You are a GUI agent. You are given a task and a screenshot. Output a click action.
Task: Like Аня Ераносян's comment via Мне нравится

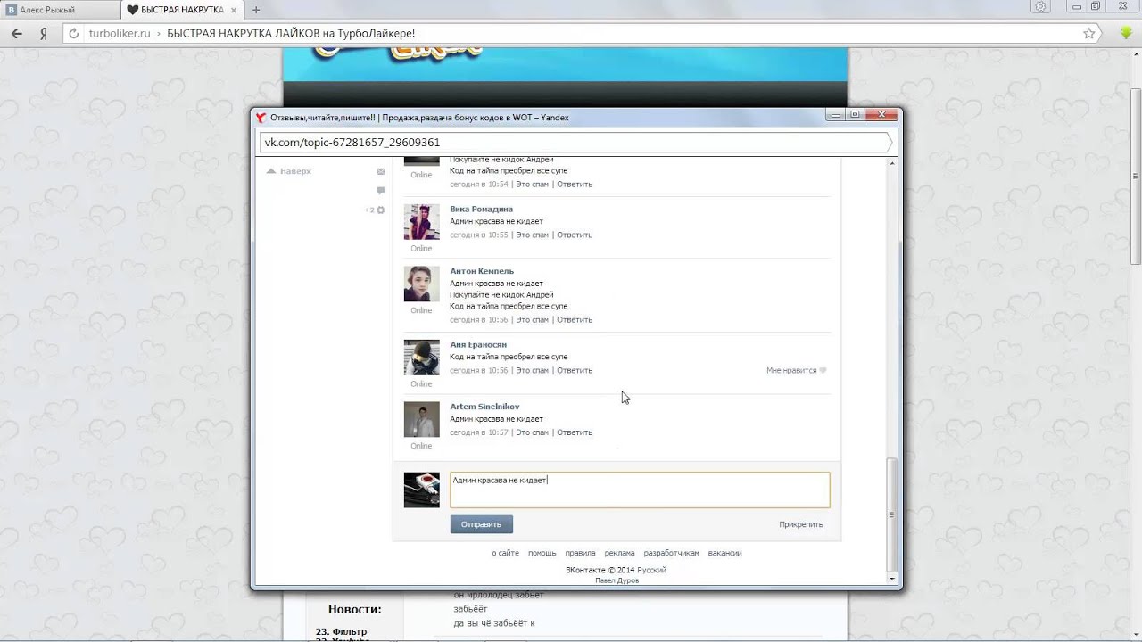pyautogui.click(x=796, y=370)
